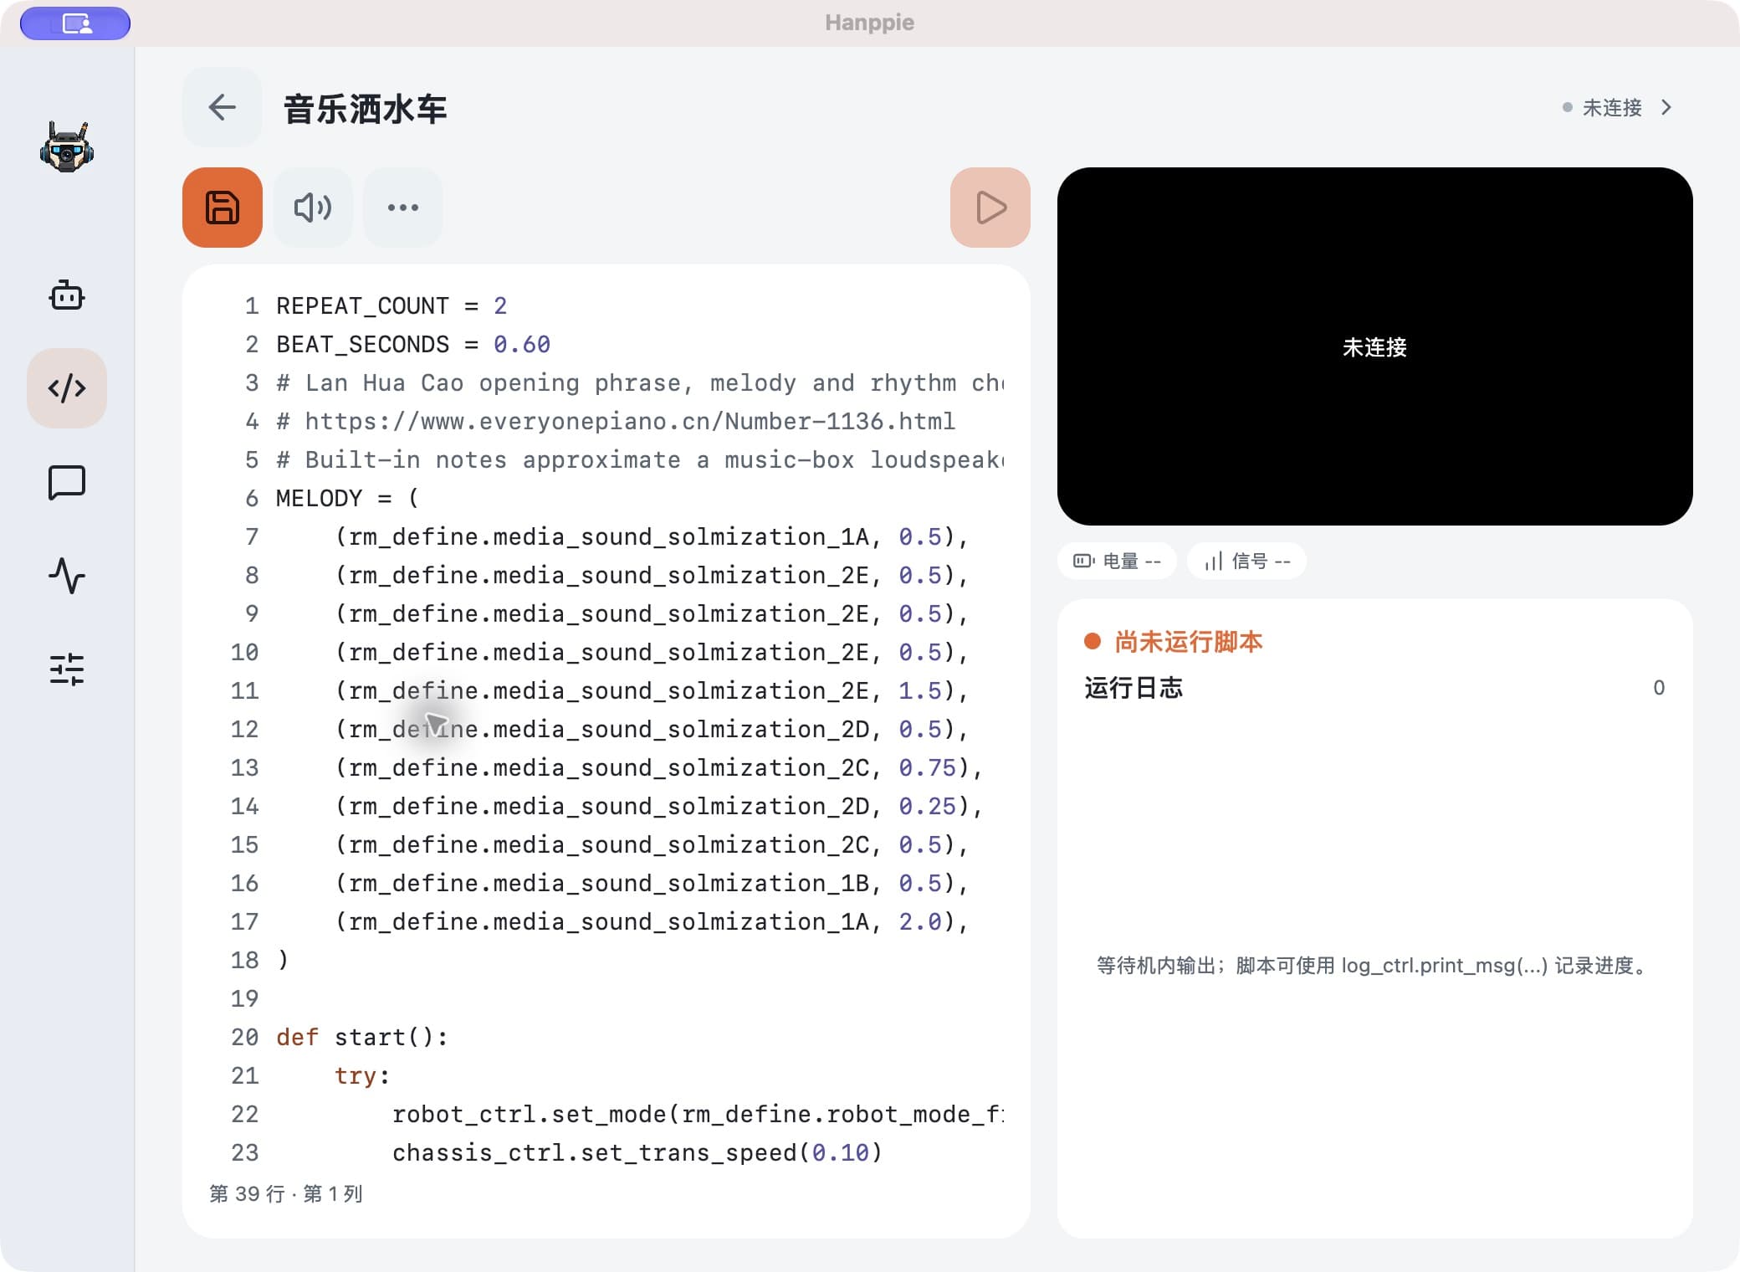Open the three-dots more options menu
The width and height of the screenshot is (1740, 1272).
pyautogui.click(x=402, y=208)
